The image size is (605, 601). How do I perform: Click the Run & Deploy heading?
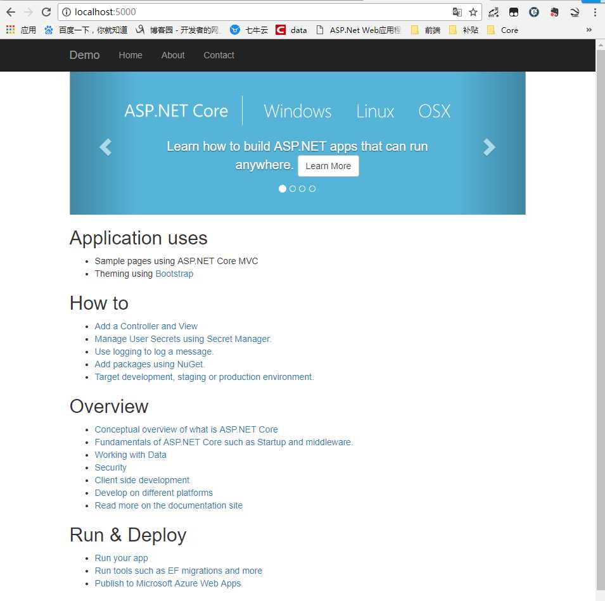coord(128,535)
